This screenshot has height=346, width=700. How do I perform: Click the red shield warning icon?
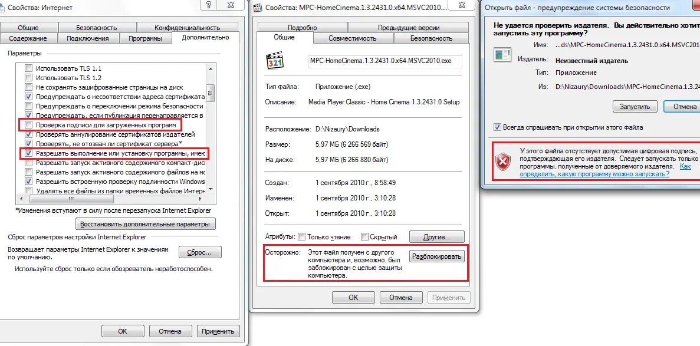click(504, 163)
